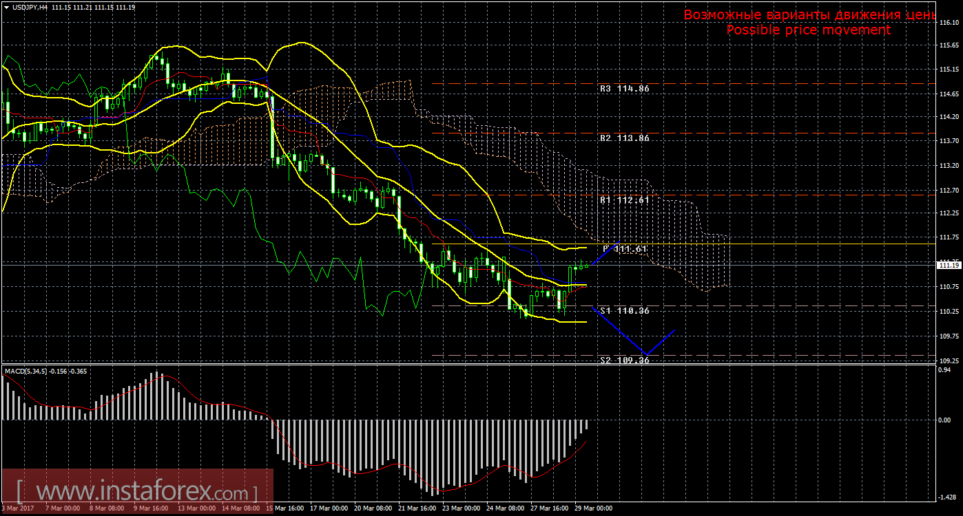Click the current price tag 111.19
The image size is (963, 516).
click(x=949, y=265)
